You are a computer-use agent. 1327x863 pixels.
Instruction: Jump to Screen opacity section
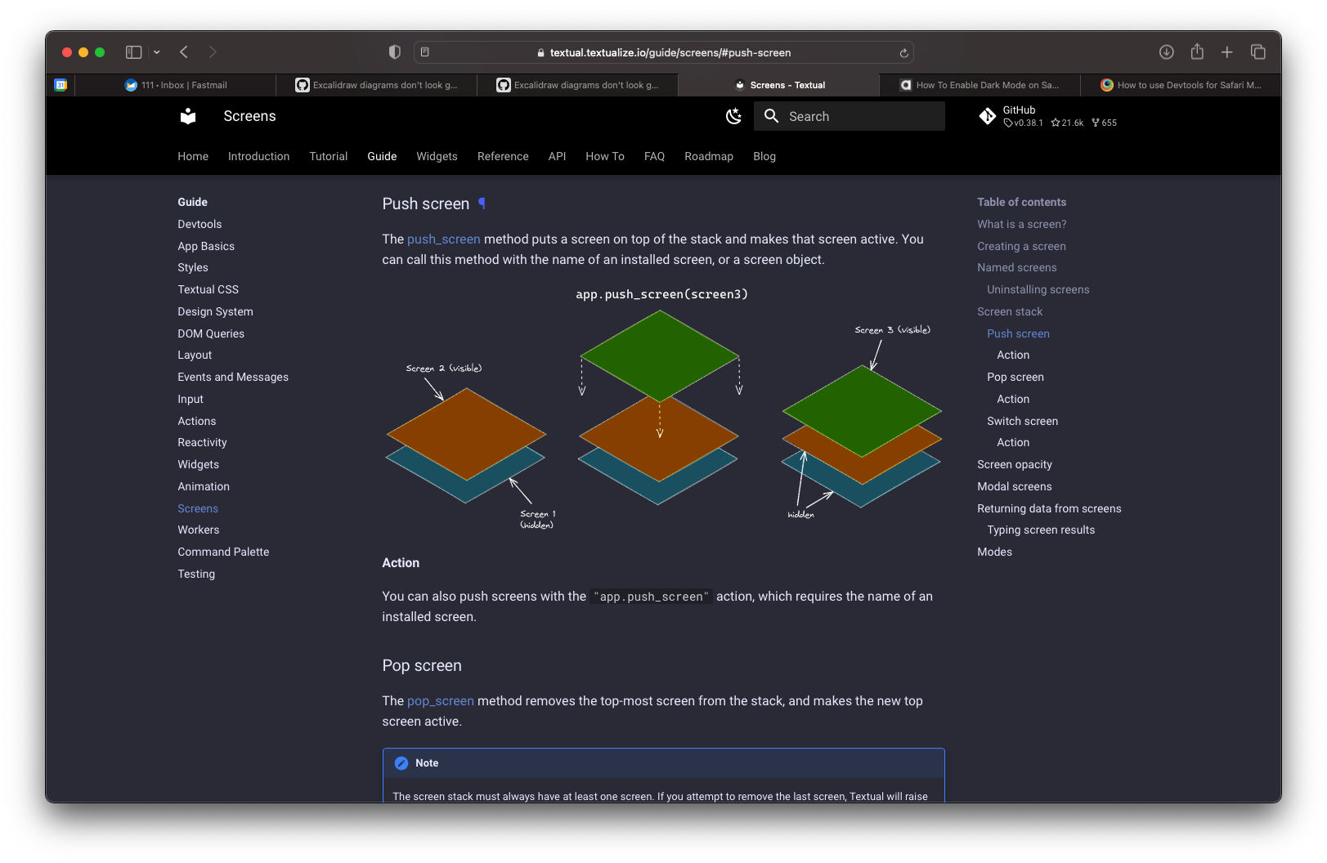click(1015, 464)
